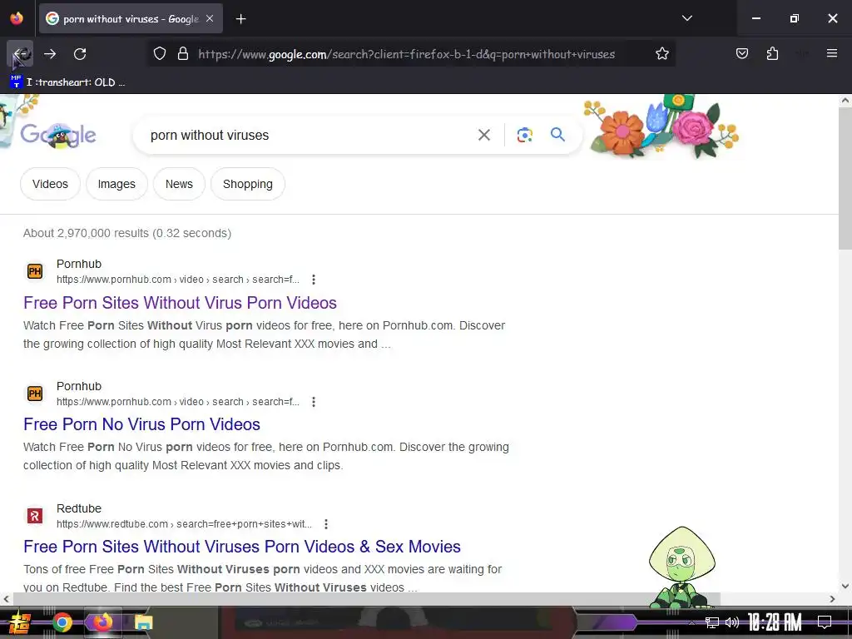Open the notification center icon
Image resolution: width=852 pixels, height=639 pixels.
(824, 622)
